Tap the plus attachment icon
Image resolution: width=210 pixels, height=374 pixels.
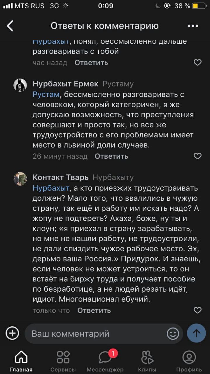tap(13, 333)
